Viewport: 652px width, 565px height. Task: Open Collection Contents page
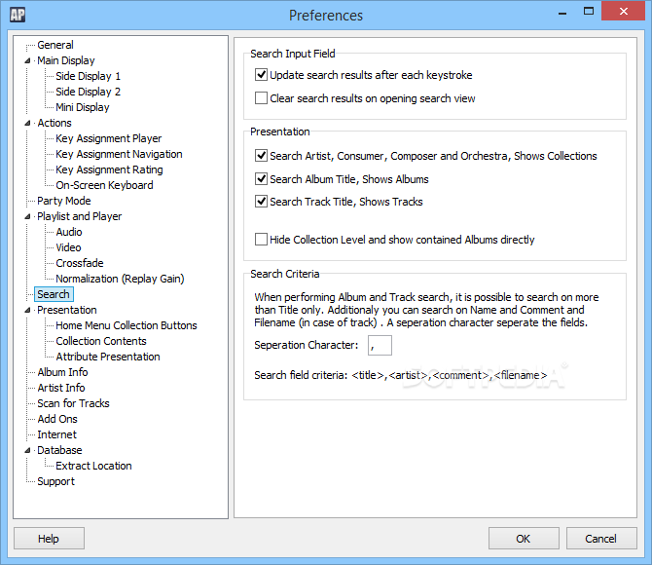101,341
